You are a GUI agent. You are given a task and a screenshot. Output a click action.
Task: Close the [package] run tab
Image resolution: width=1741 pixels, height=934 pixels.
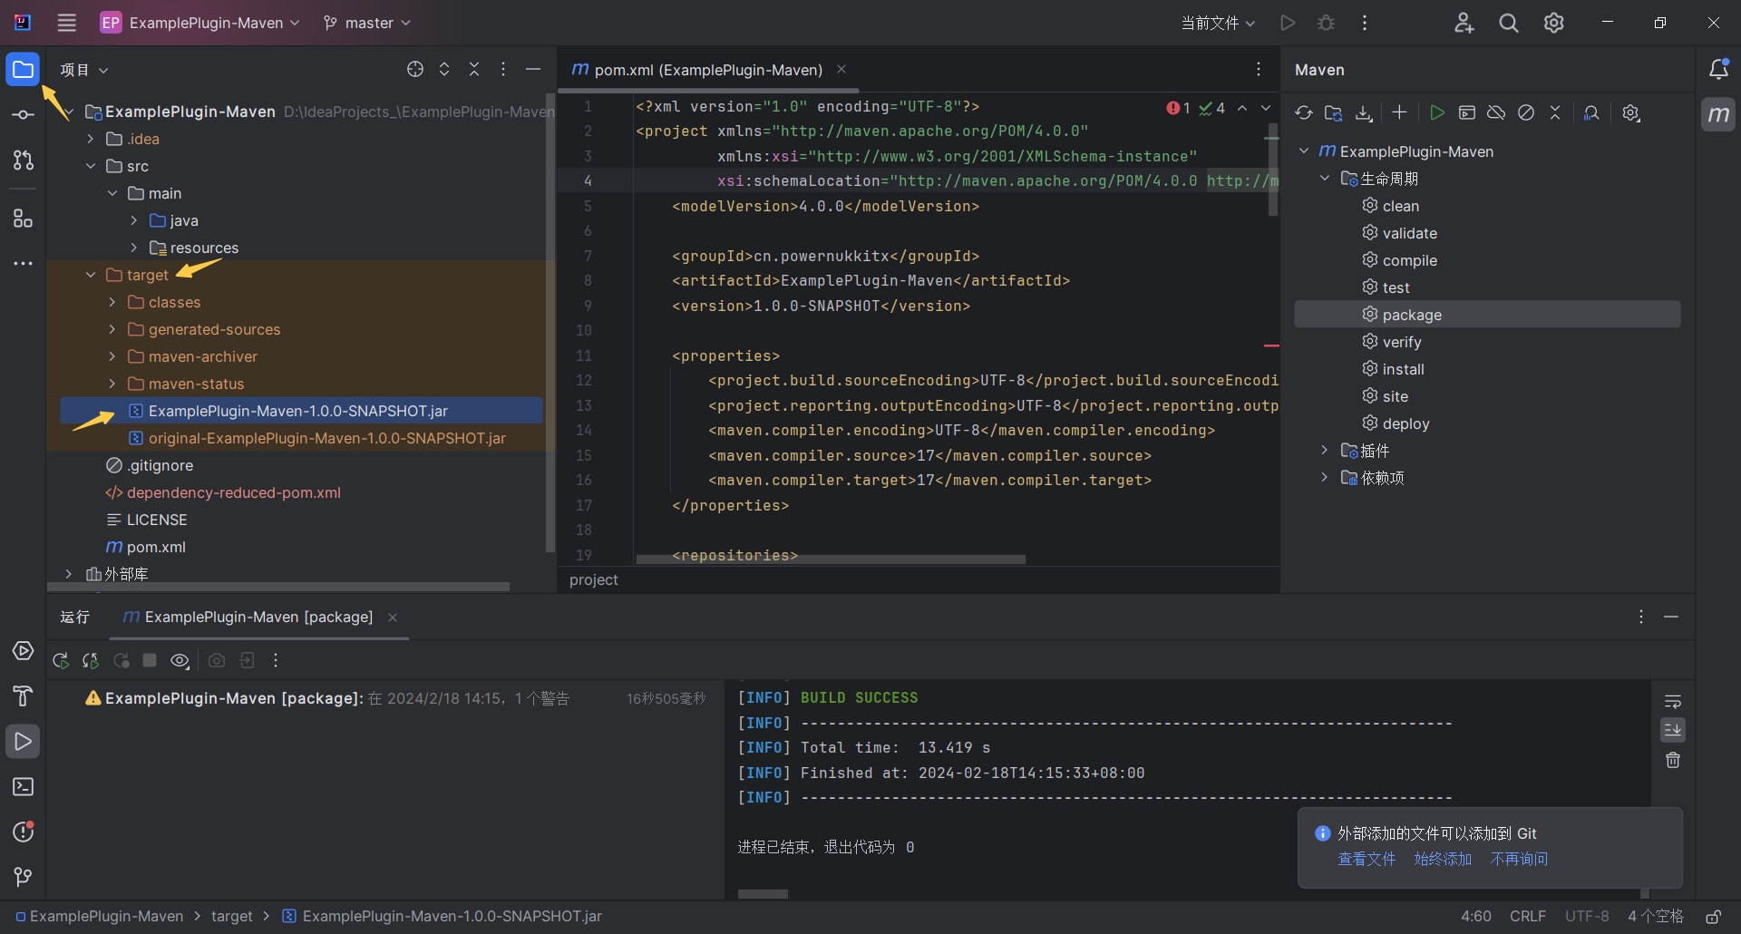(393, 618)
